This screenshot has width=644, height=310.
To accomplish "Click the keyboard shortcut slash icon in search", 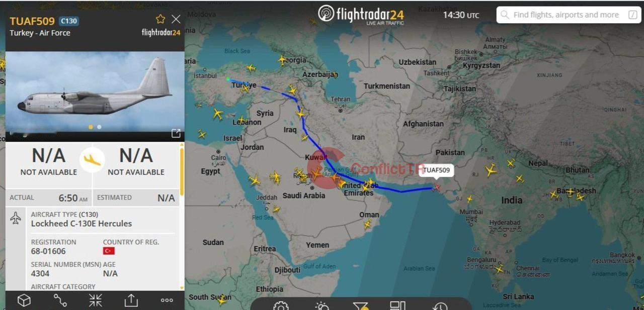I will (x=632, y=15).
